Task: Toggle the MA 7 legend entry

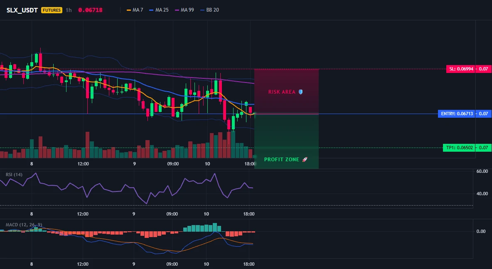Action: pyautogui.click(x=135, y=10)
